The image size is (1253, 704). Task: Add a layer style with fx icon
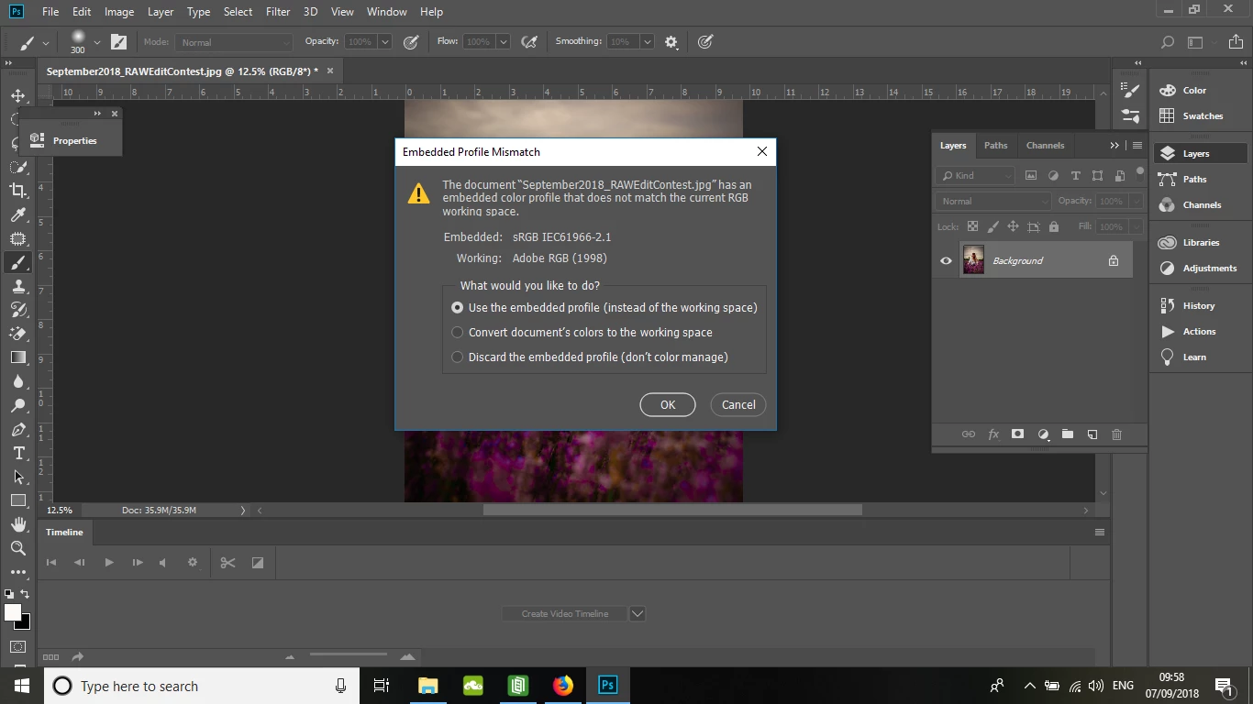pyautogui.click(x=993, y=434)
